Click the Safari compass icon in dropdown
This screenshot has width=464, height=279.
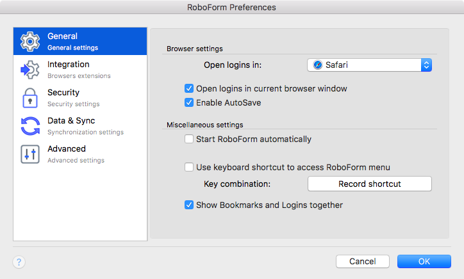click(317, 65)
